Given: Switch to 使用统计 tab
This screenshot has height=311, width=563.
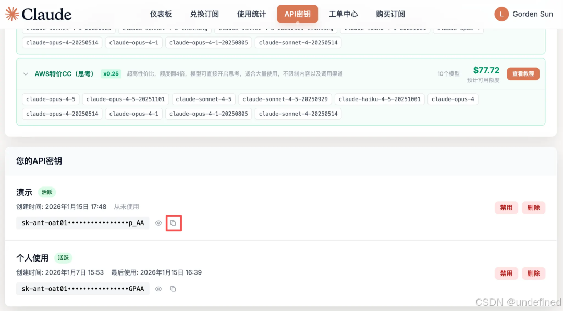Looking at the screenshot, I should 251,14.
